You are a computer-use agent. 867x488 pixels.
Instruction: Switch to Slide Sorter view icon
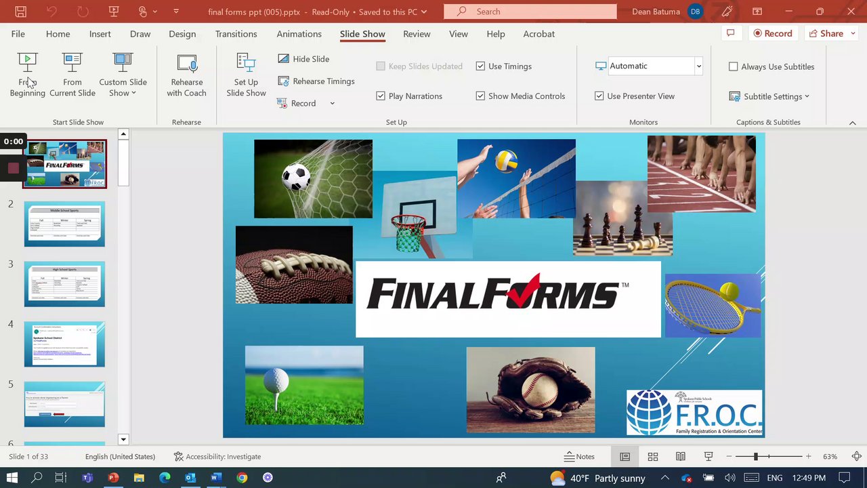tap(653, 457)
